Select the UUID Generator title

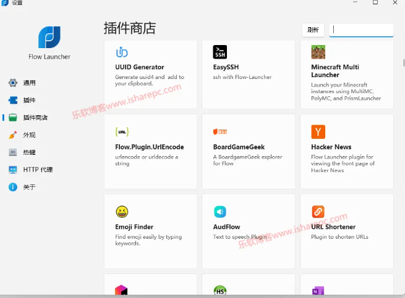(140, 67)
